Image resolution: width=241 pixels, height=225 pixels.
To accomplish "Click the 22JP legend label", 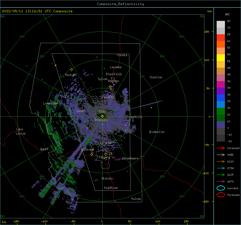I will tap(230, 175).
